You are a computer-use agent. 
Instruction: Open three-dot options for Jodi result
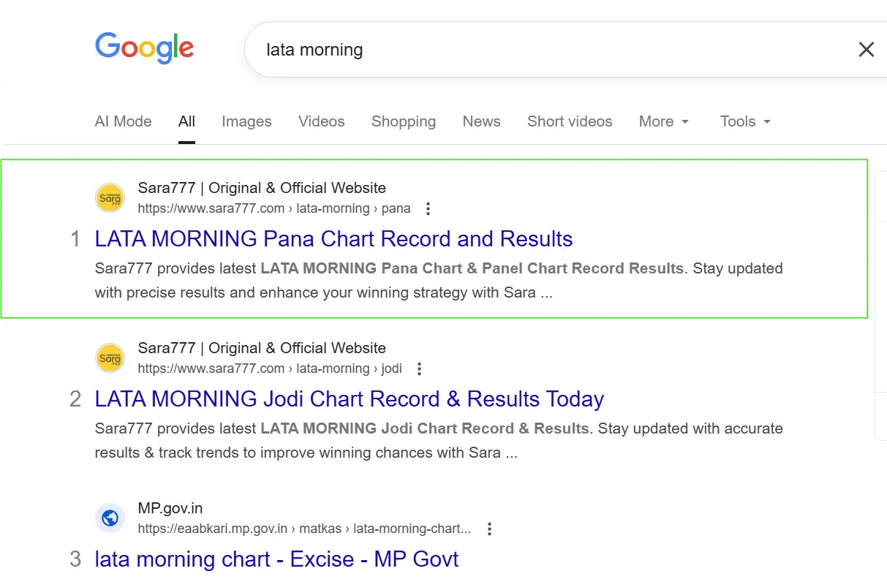pos(420,369)
